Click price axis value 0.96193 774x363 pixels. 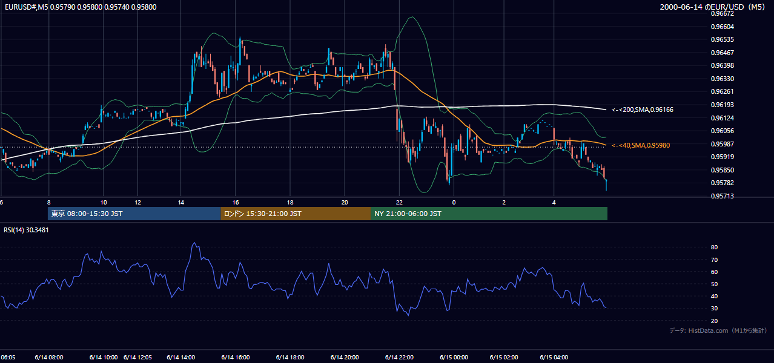tap(722, 105)
